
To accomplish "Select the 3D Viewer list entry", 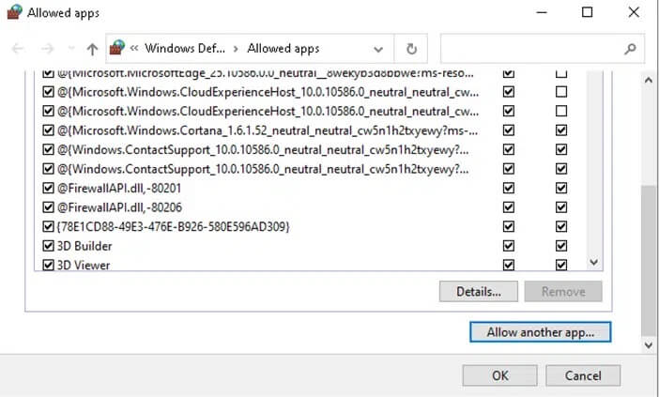I will (x=84, y=265).
